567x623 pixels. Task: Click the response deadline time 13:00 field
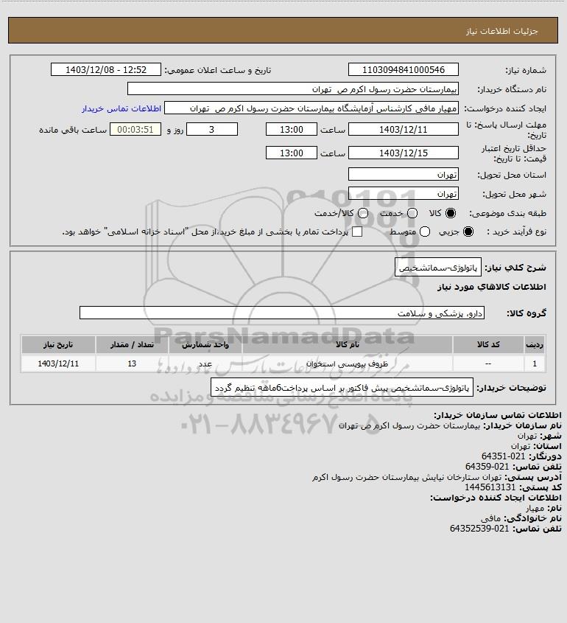tap(292, 129)
